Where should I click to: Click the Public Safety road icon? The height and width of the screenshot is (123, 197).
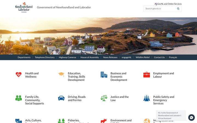pyautogui.click(x=147, y=98)
